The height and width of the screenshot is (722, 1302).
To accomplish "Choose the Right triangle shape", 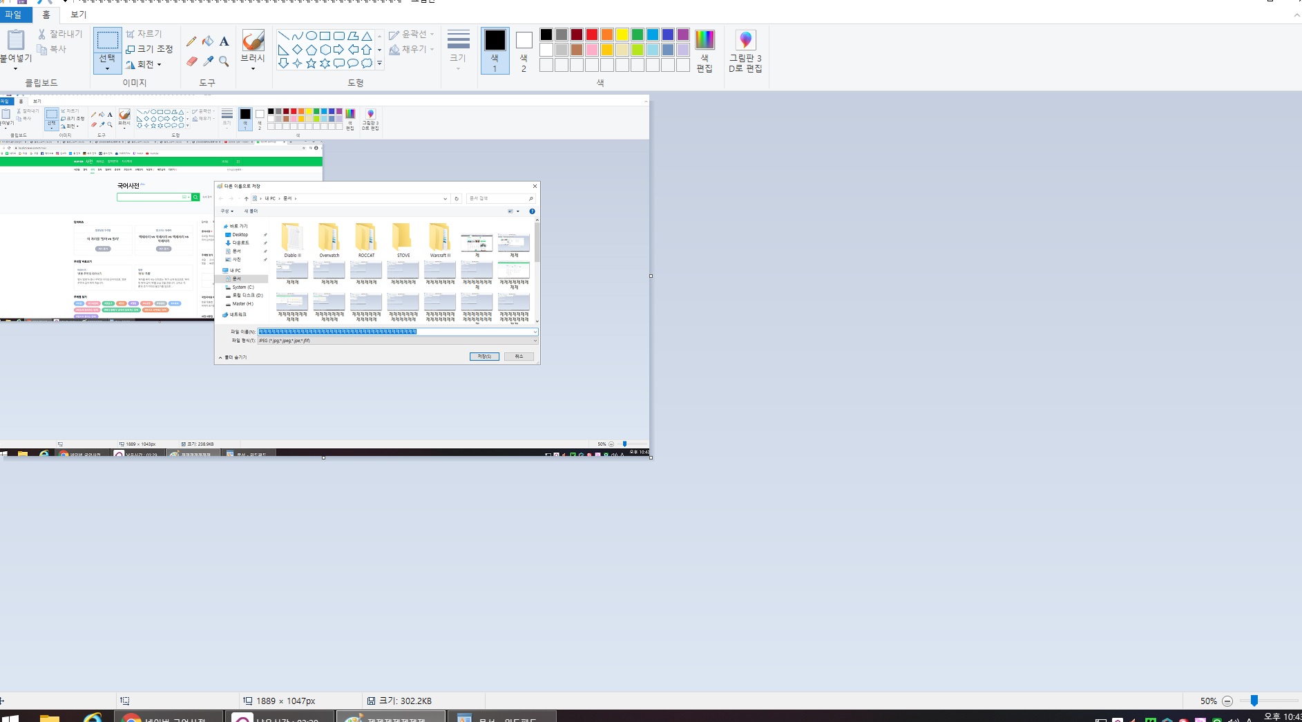I will pyautogui.click(x=284, y=50).
